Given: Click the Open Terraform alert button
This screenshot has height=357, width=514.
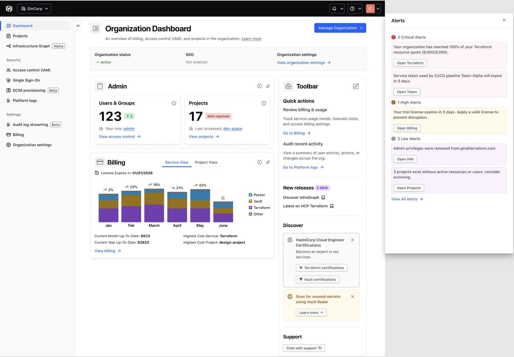Looking at the screenshot, I should (x=410, y=63).
